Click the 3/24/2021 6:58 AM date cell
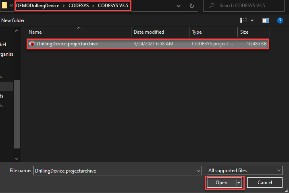 pos(153,44)
